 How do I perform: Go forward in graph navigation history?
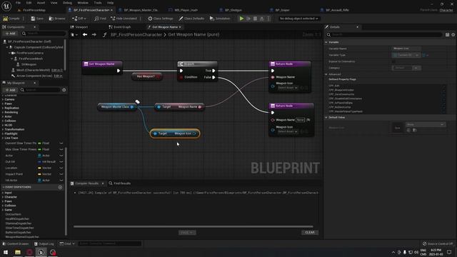pos(94,35)
